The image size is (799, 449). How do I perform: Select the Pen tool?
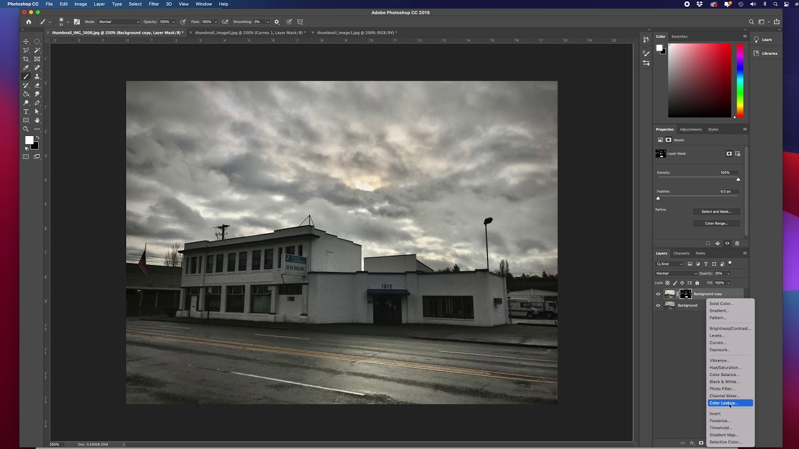click(x=37, y=102)
